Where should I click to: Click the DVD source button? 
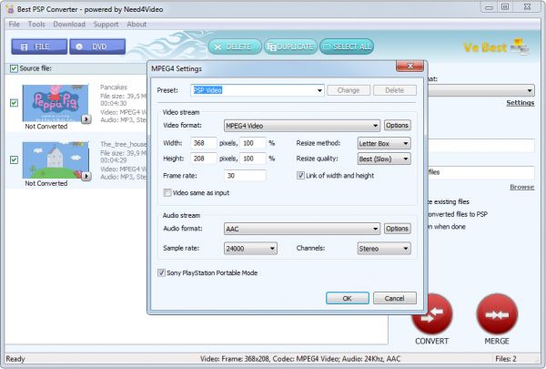click(91, 46)
